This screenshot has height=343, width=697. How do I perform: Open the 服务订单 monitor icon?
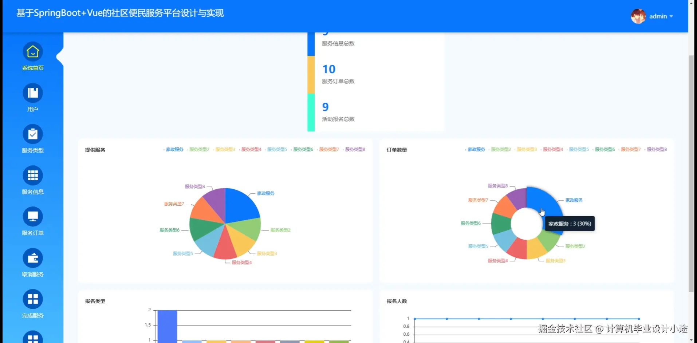(33, 217)
